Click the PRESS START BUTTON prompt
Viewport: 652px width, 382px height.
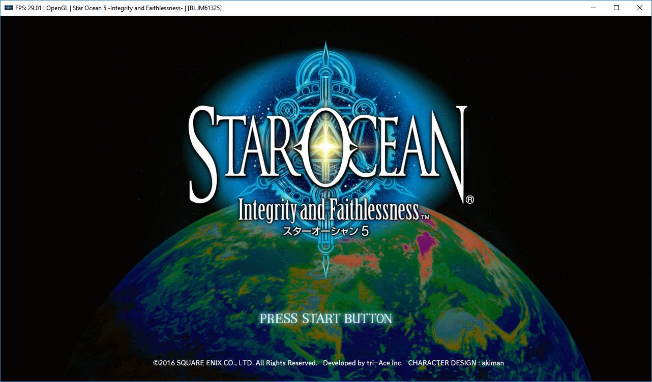pyautogui.click(x=326, y=319)
